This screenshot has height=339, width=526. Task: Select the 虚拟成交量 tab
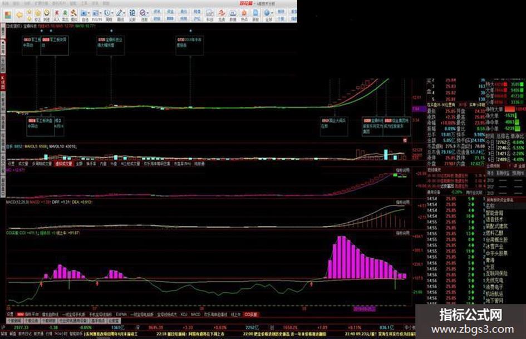tap(63, 164)
